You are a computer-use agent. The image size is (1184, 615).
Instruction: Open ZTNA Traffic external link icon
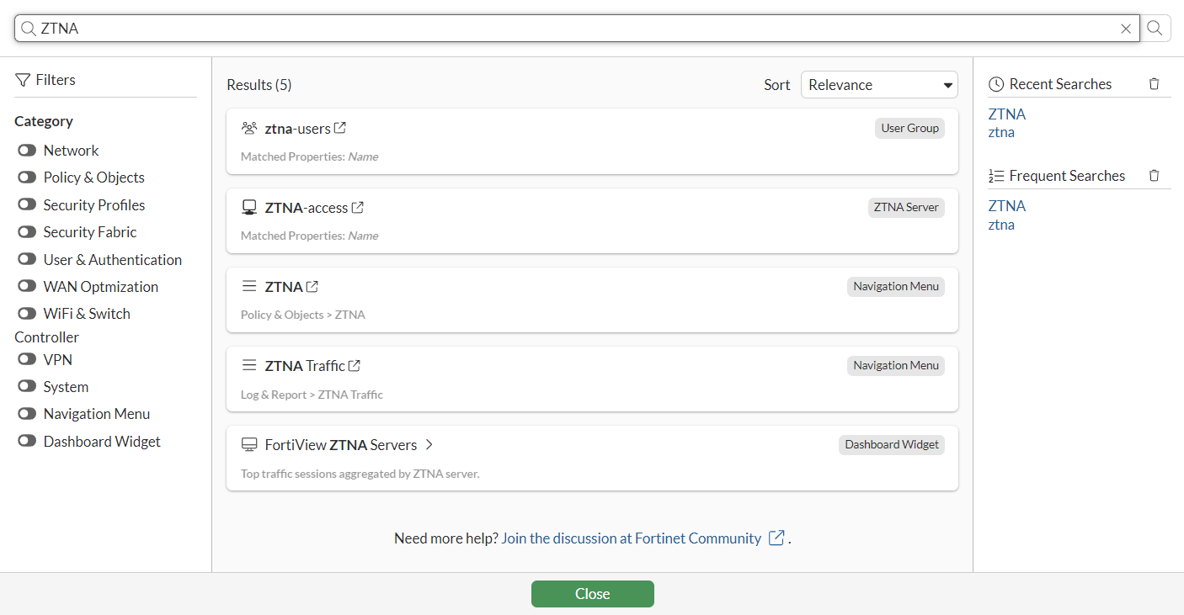point(355,366)
